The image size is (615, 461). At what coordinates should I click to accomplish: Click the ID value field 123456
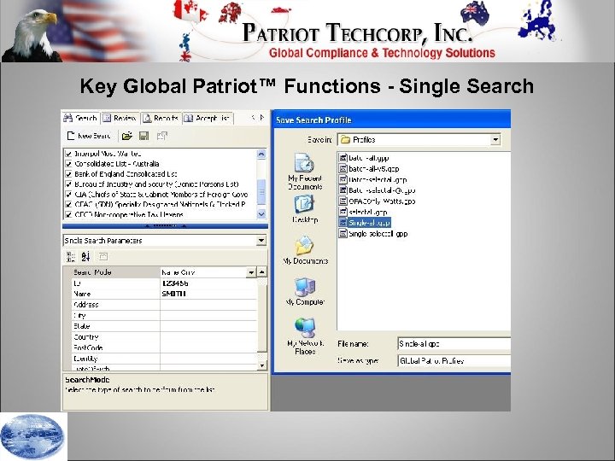point(208,283)
